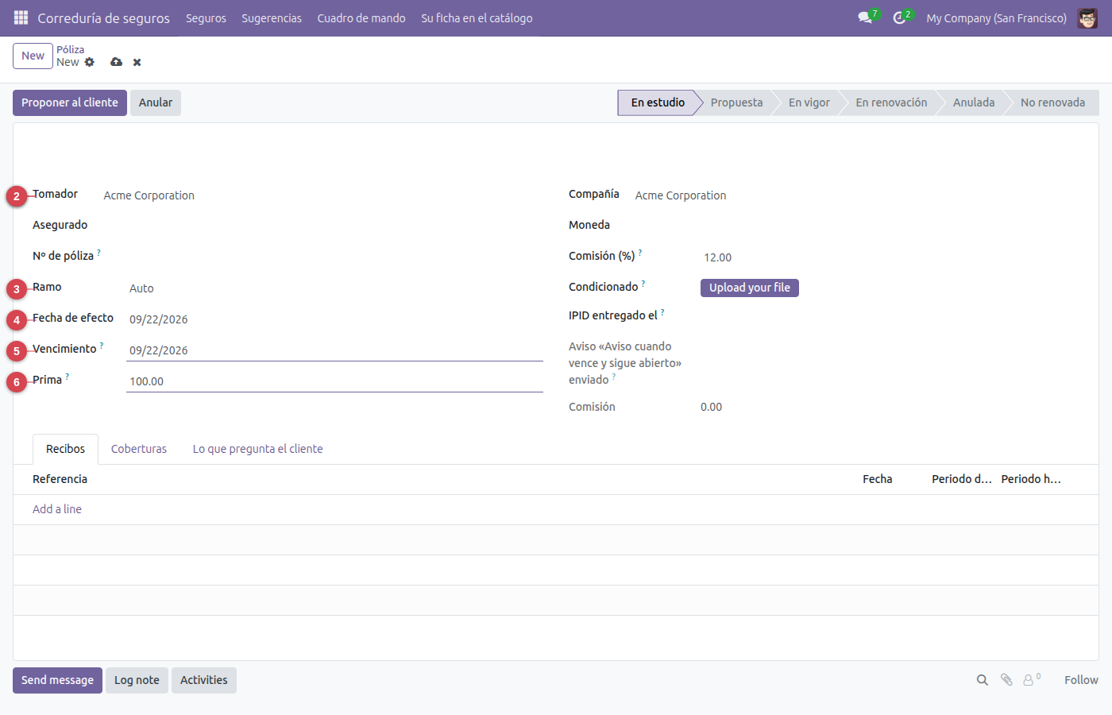
Task: Open Su ficha en el catálogo menu
Action: [x=477, y=17]
